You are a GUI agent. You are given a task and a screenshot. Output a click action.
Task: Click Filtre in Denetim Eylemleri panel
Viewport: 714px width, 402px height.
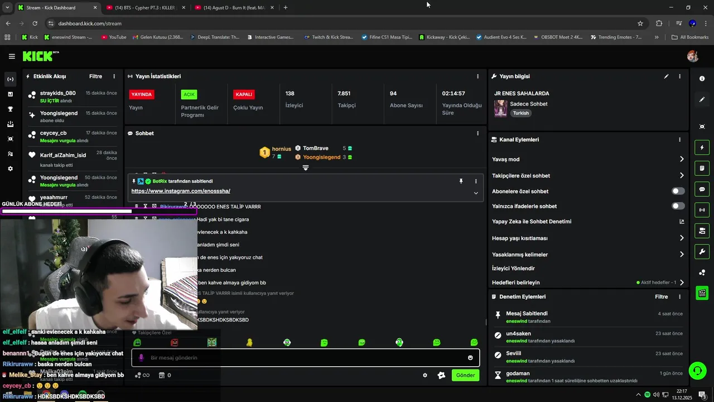pyautogui.click(x=661, y=297)
